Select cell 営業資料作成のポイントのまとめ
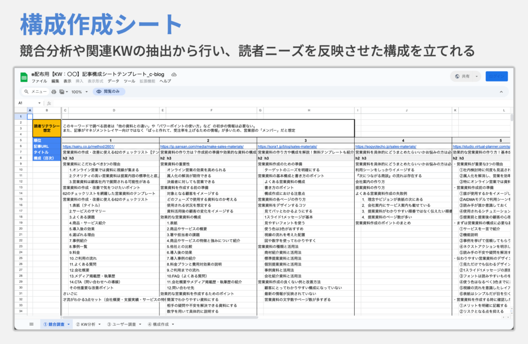Screen dimensions: 528x344 coord(383,223)
